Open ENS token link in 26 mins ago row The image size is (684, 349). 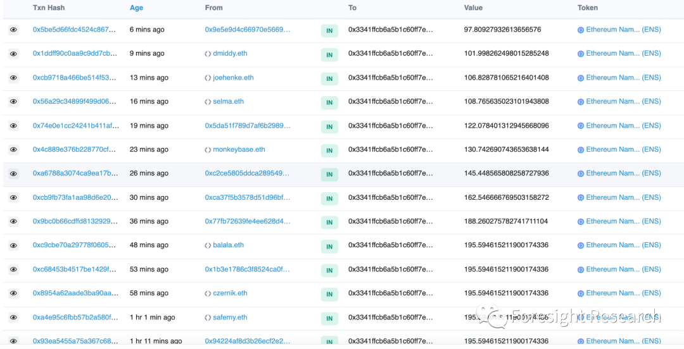point(623,173)
